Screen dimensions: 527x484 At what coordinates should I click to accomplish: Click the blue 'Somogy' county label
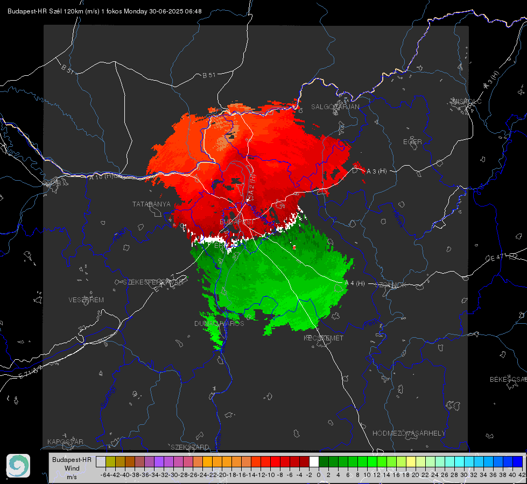click(x=108, y=397)
